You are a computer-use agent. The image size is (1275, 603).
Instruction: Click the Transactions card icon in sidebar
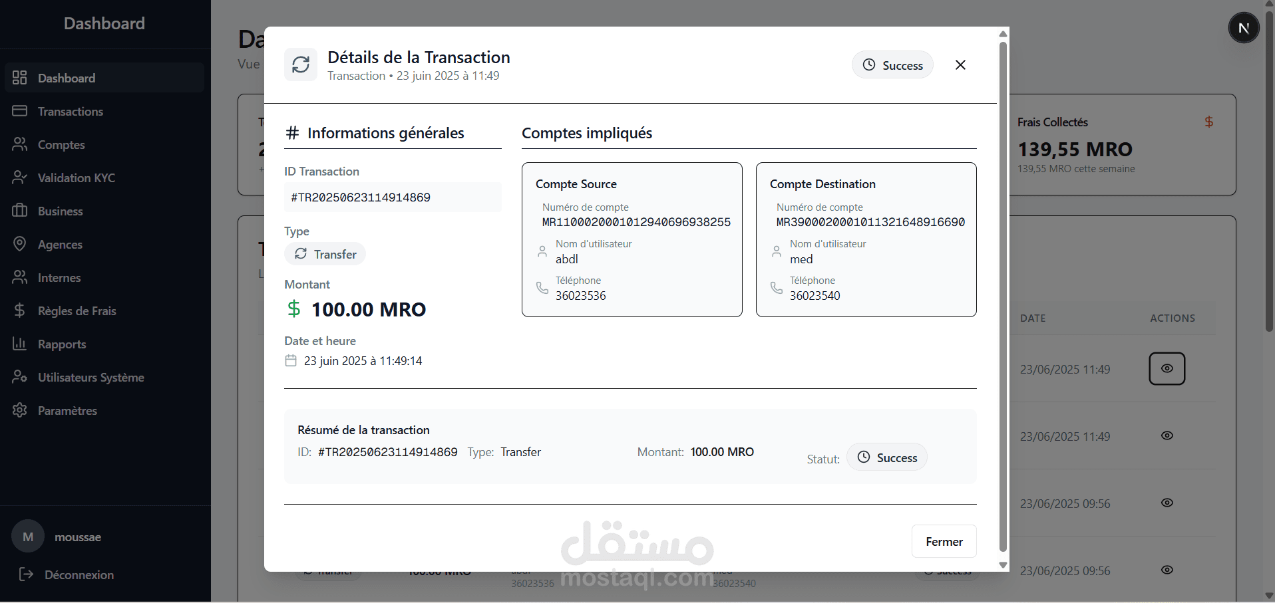point(19,110)
